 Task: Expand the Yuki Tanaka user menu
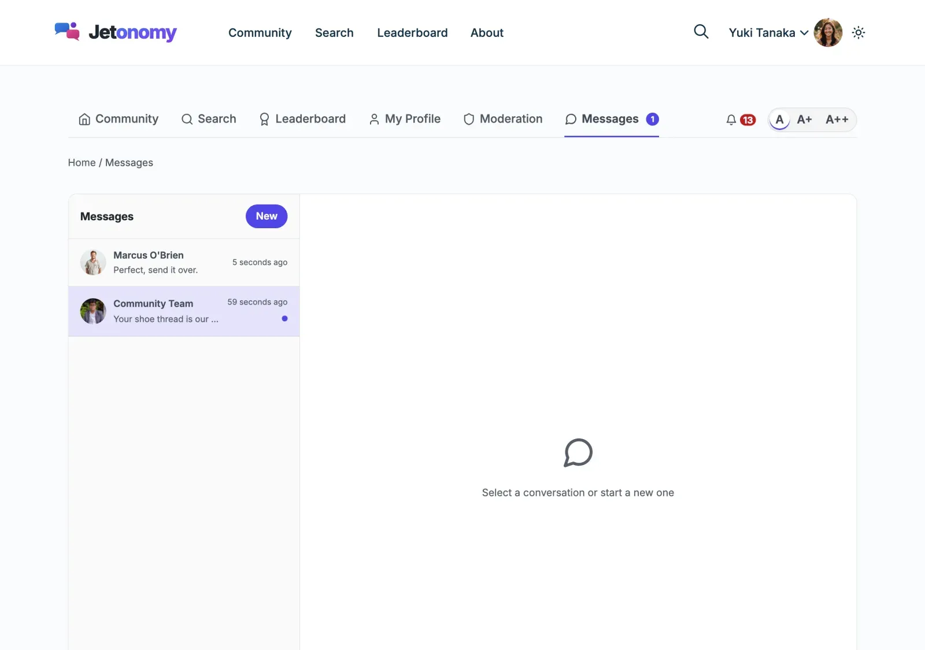(x=768, y=33)
